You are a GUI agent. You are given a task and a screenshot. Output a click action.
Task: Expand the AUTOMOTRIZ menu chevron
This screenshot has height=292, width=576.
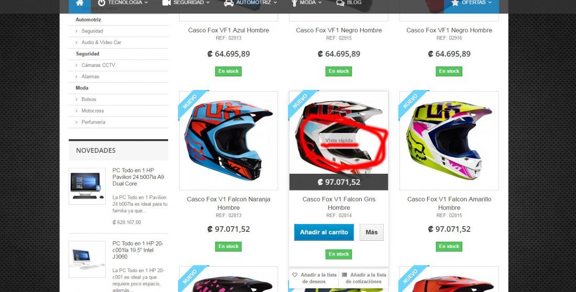pyautogui.click(x=275, y=3)
